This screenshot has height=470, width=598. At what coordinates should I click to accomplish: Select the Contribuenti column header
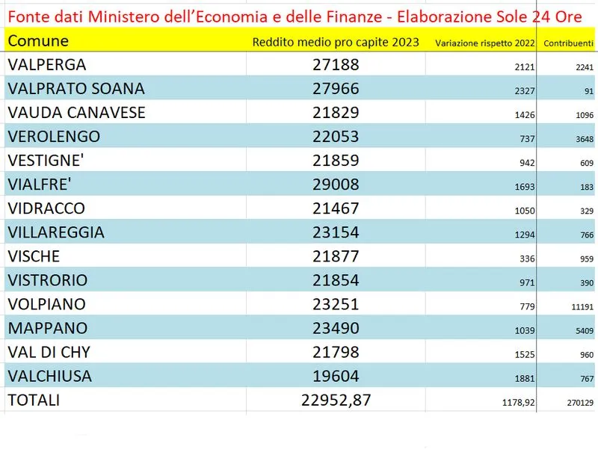tap(569, 43)
